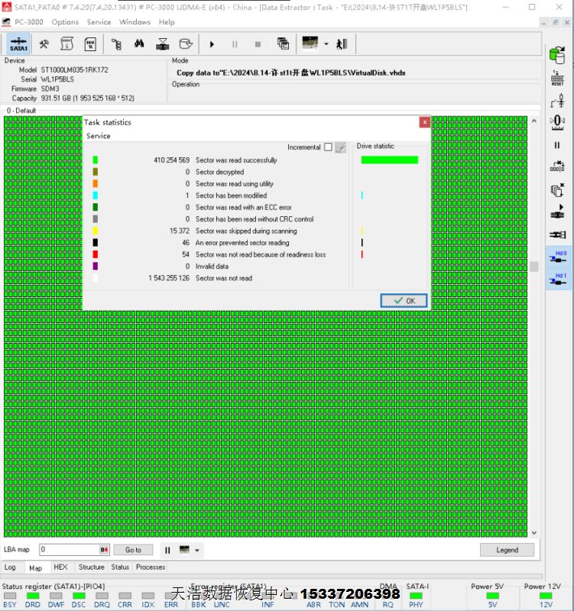Click the wrench and hammer tools icon
Viewport: 574px width, 611px height.
(x=44, y=44)
